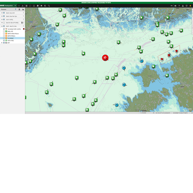The height and width of the screenshot is (193, 193).
Task: Click the monitor screen icon in top bar
Action: point(187,6)
